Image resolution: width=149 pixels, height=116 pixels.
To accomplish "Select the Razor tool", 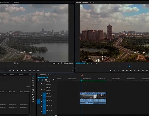I will [x=33, y=90].
